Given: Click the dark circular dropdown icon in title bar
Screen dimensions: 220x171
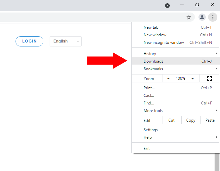Looking at the screenshot, I should pos(167,5).
